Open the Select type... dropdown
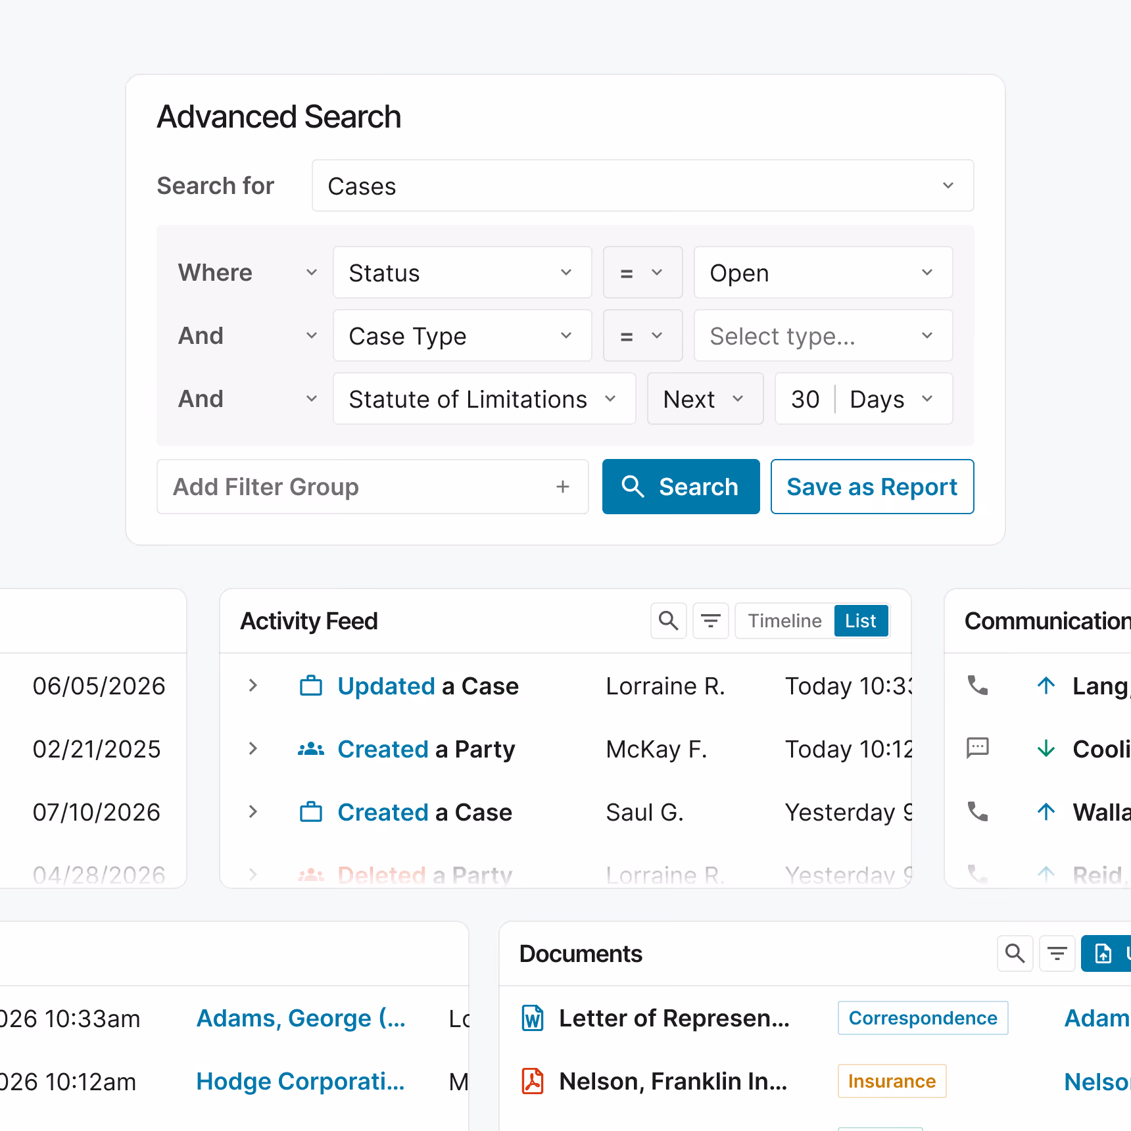Screen dimensions: 1131x1131 pos(823,335)
